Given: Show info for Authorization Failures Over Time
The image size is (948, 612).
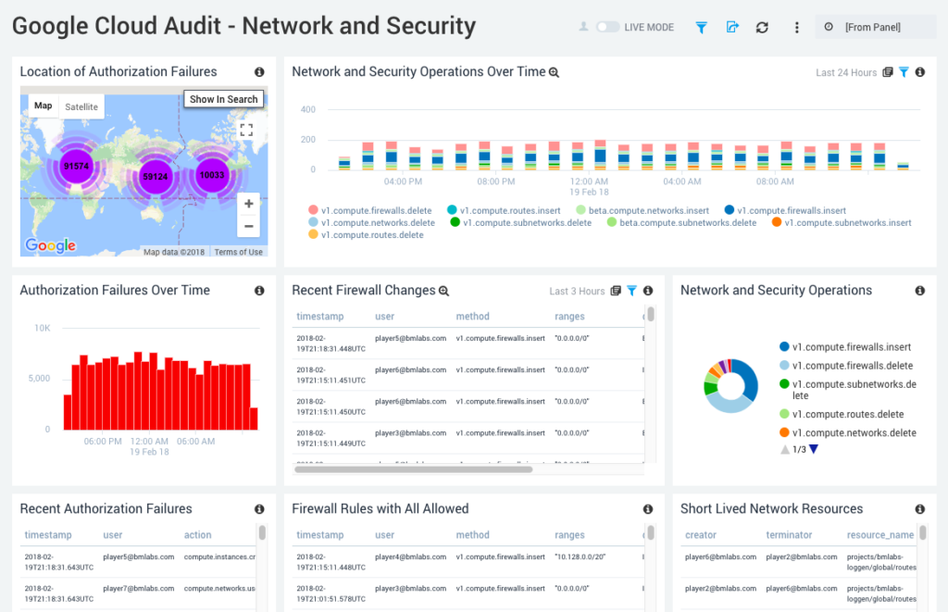Looking at the screenshot, I should click(259, 291).
